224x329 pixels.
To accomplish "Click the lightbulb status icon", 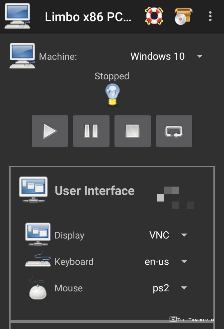I will (112, 95).
